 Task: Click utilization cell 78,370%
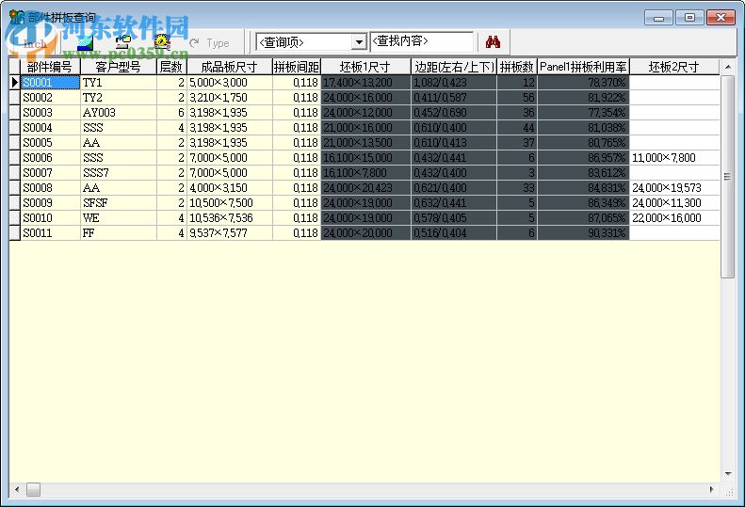click(x=583, y=82)
